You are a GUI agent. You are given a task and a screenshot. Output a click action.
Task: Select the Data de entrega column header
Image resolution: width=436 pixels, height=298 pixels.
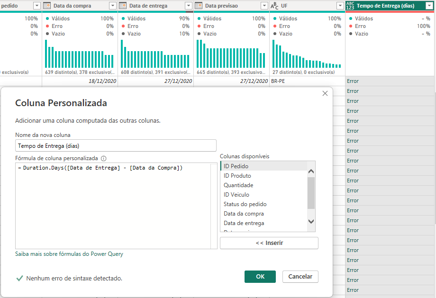[156, 6]
